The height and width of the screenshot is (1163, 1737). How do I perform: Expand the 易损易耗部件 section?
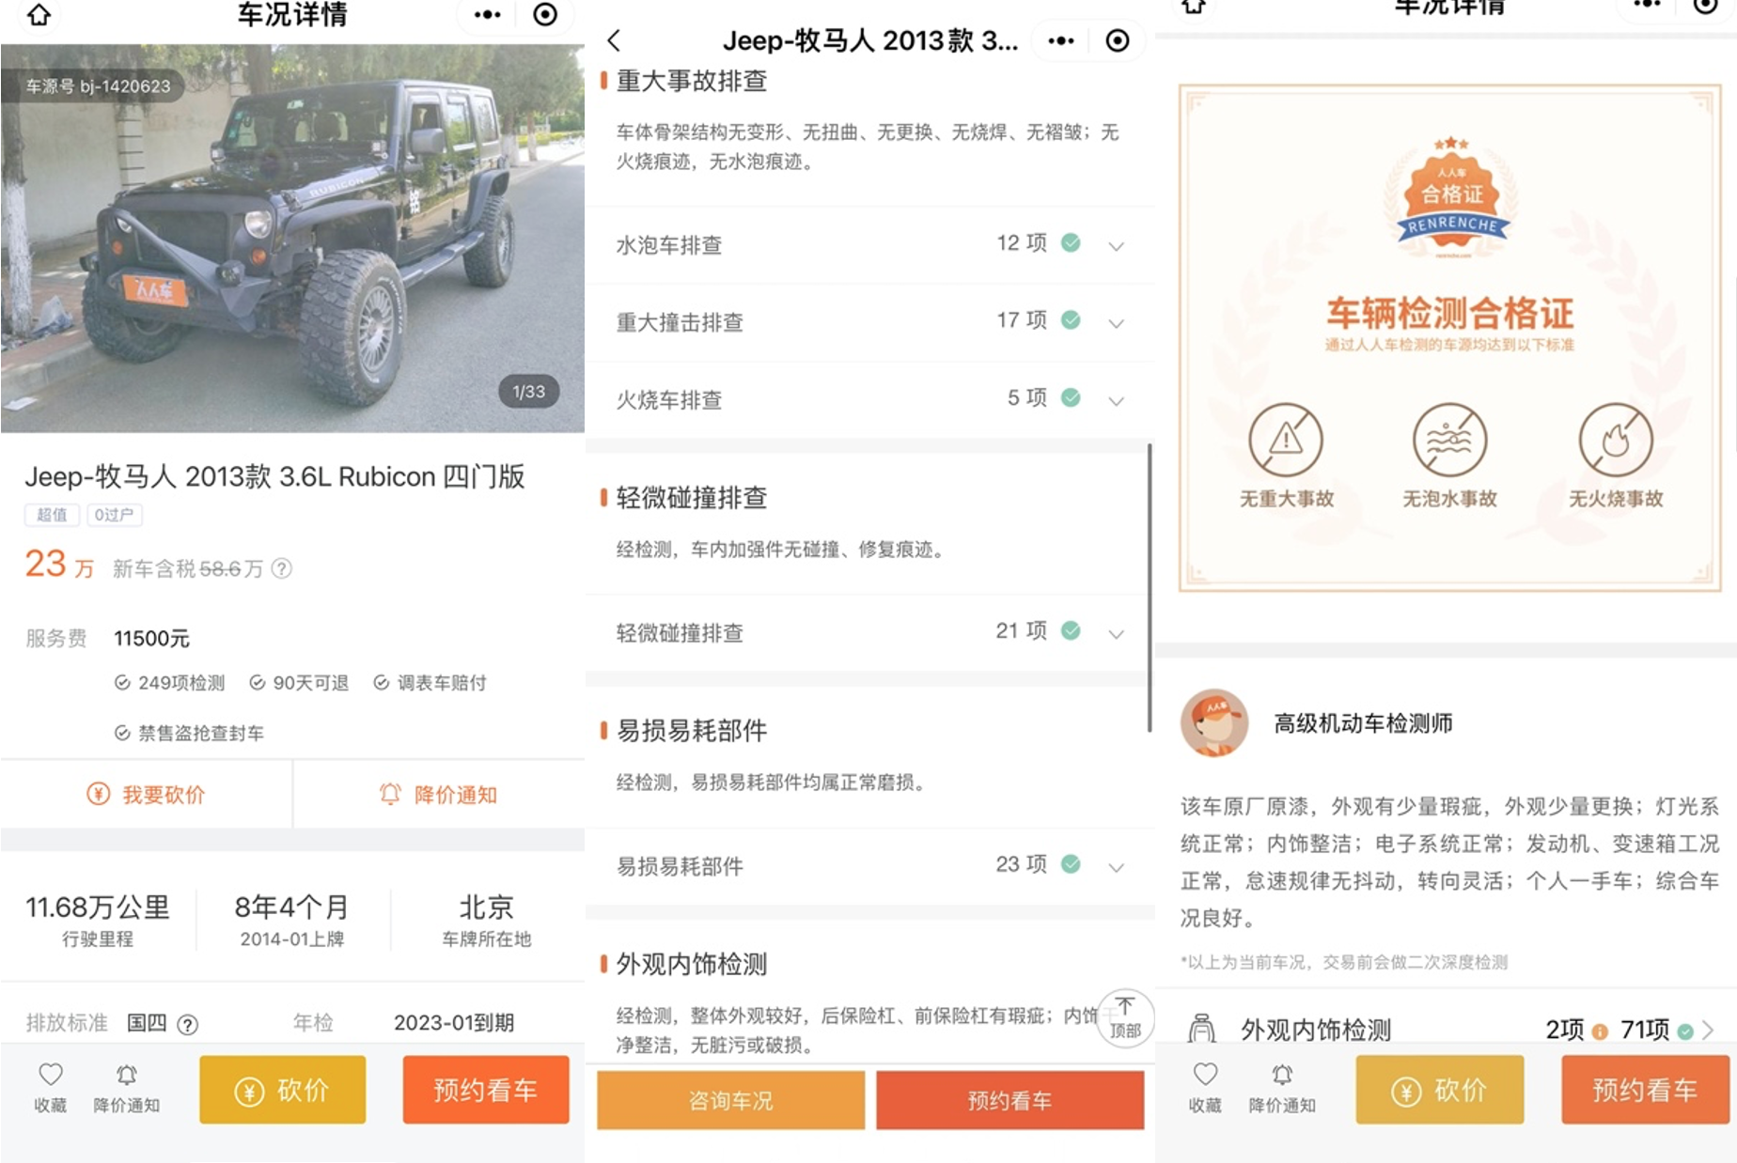tap(1116, 867)
